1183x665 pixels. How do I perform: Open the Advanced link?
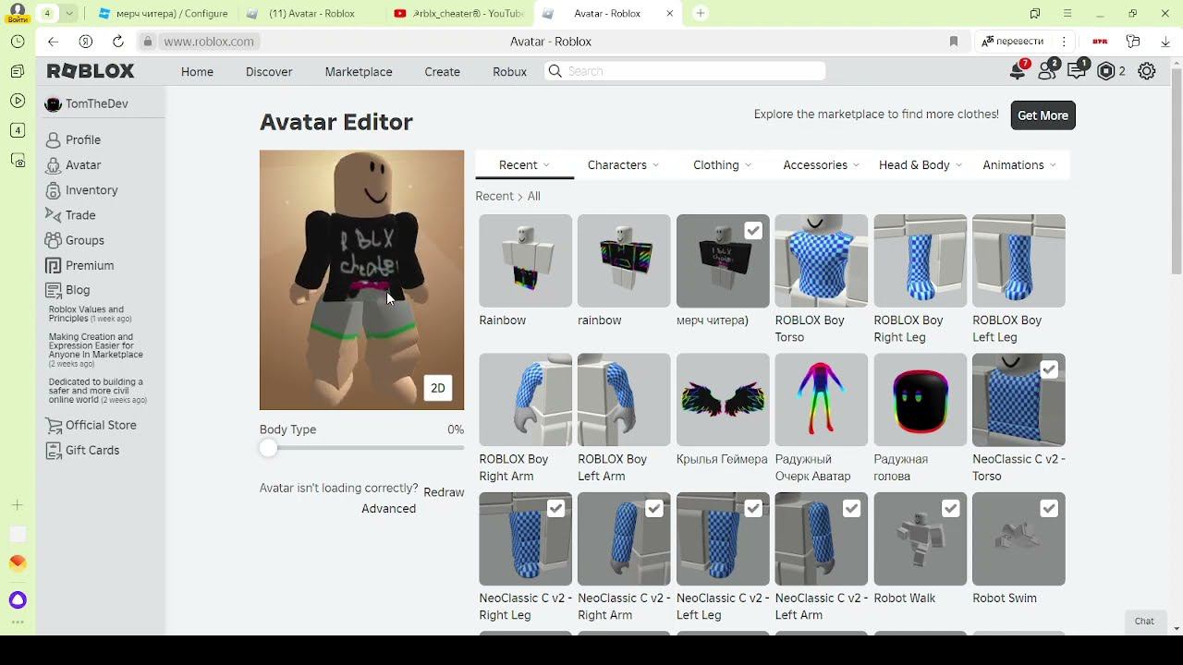388,509
